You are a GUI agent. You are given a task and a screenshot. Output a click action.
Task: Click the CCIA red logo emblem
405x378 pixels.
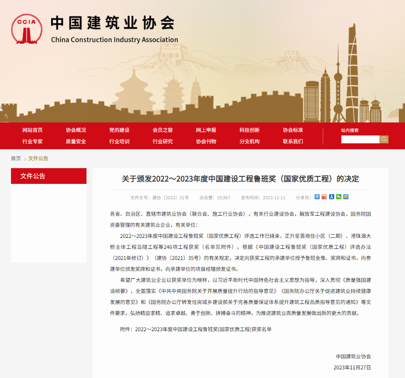coord(26,29)
